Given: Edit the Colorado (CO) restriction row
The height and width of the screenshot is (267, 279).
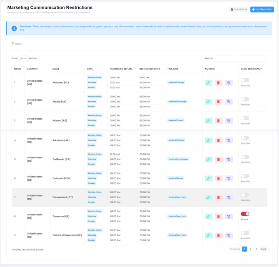Looking at the screenshot, I should pos(209,179).
